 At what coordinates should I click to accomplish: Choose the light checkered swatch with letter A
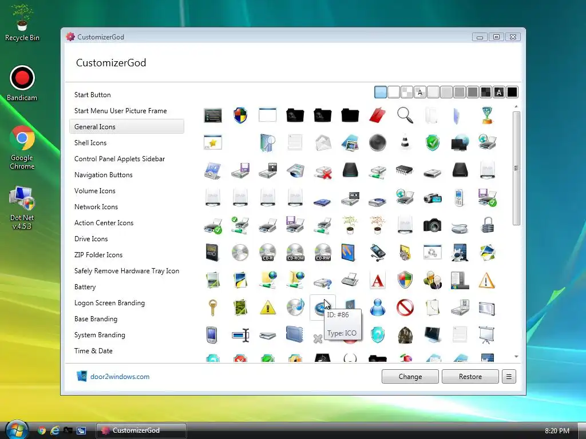tap(420, 92)
